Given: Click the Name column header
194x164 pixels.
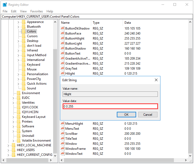Looking at the screenshot, I should (x=76, y=23).
